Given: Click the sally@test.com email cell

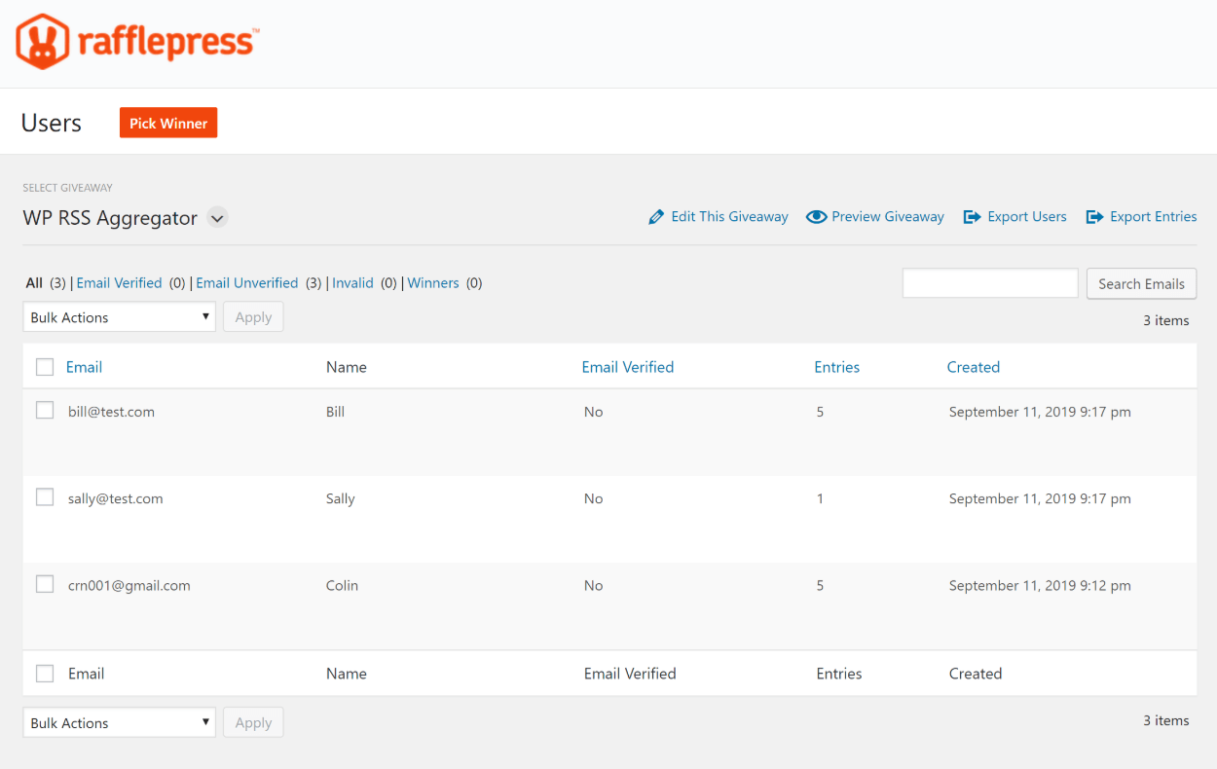Looking at the screenshot, I should coord(115,498).
